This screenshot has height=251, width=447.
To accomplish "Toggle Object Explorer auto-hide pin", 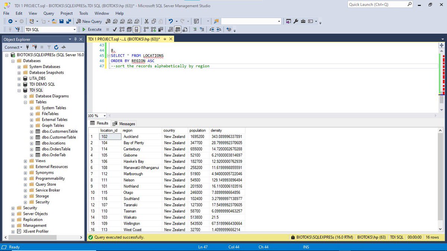I will [x=76, y=39].
